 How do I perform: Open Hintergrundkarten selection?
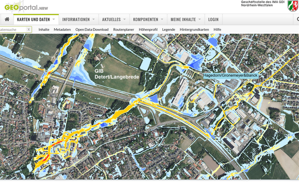point(194,29)
